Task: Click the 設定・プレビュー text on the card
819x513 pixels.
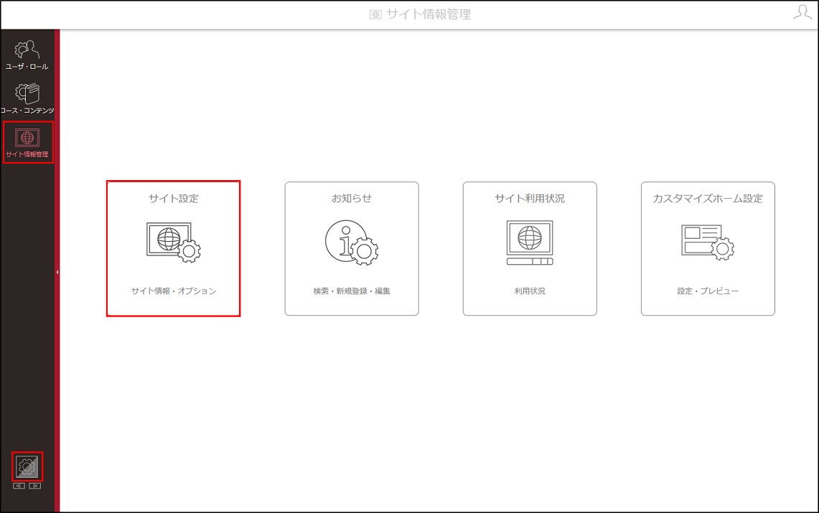Action: (708, 291)
